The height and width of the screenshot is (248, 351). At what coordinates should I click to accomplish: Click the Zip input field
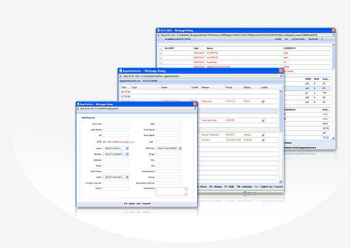coord(169,166)
